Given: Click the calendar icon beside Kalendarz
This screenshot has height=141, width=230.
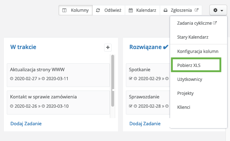Looking at the screenshot, I should point(131,10).
